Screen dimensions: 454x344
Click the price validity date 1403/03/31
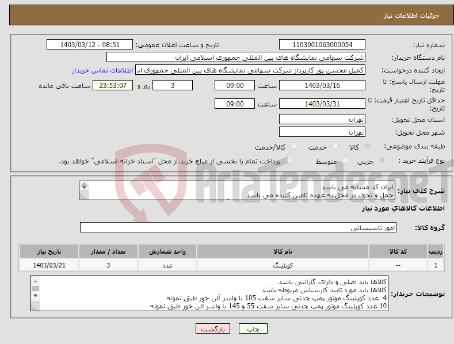click(x=322, y=104)
